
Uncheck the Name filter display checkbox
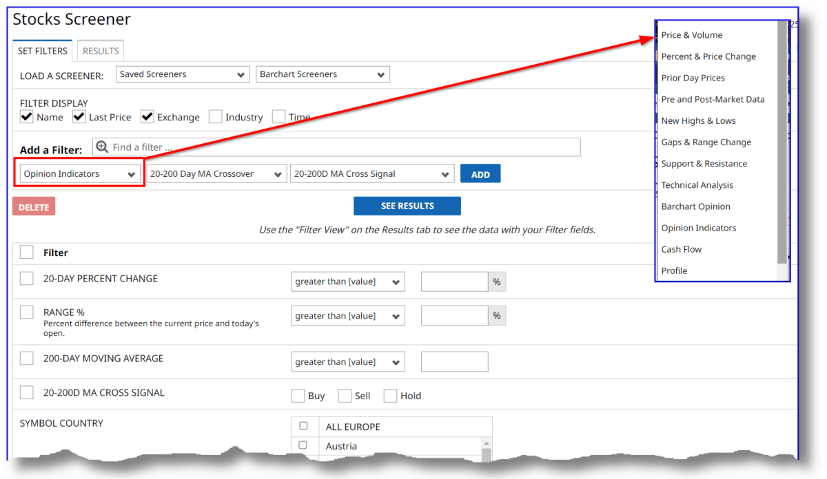pyautogui.click(x=25, y=116)
